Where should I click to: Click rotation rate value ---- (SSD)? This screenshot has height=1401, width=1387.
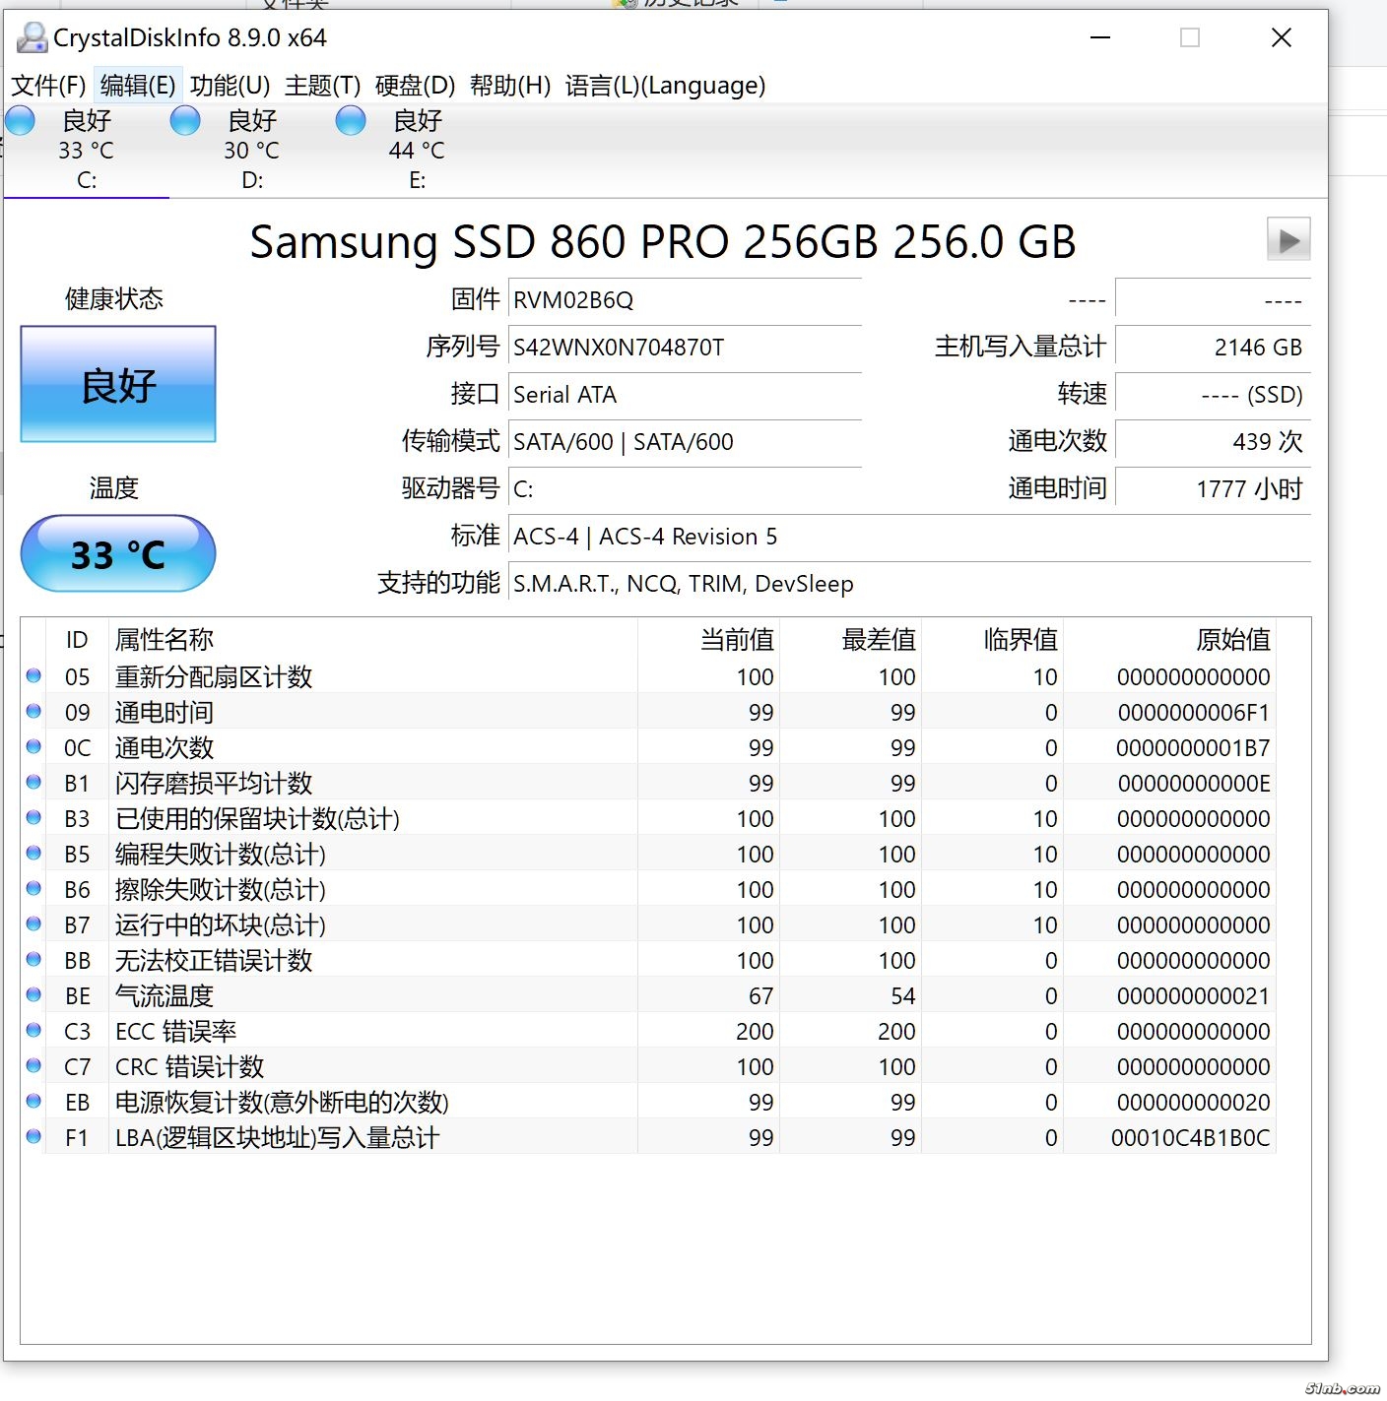click(x=1213, y=395)
